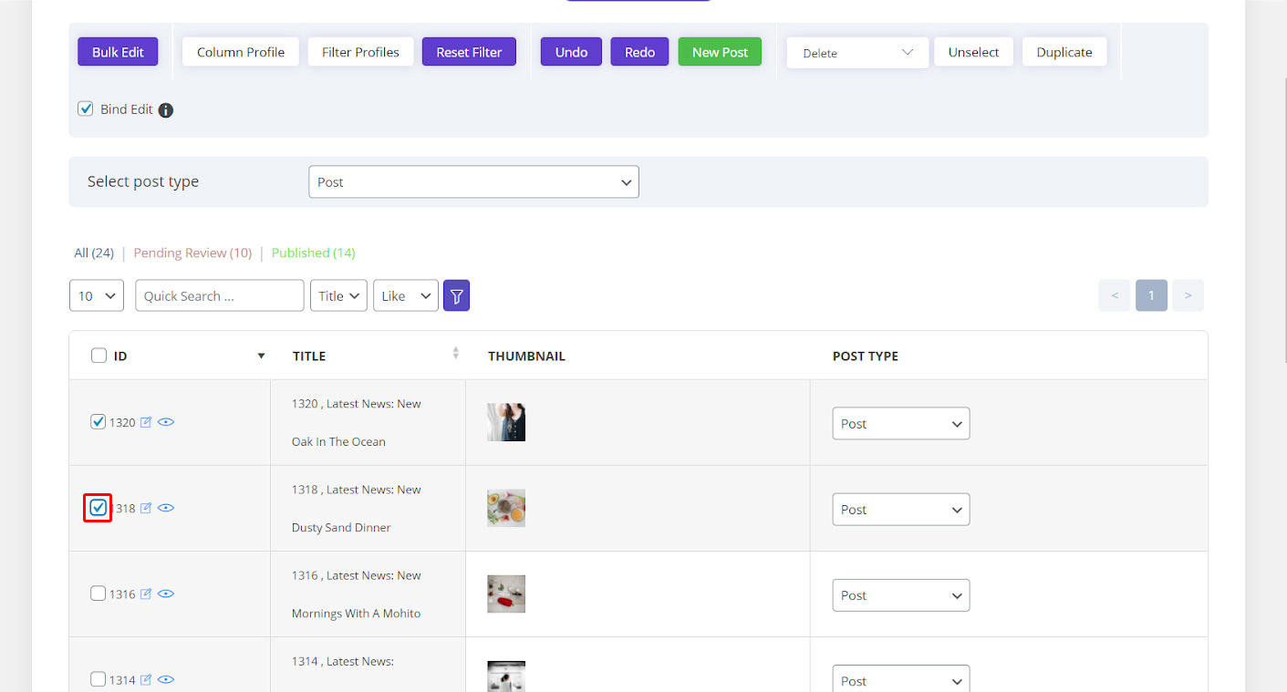Click thumbnail of post 1320
The height and width of the screenshot is (692, 1287).
click(506, 422)
